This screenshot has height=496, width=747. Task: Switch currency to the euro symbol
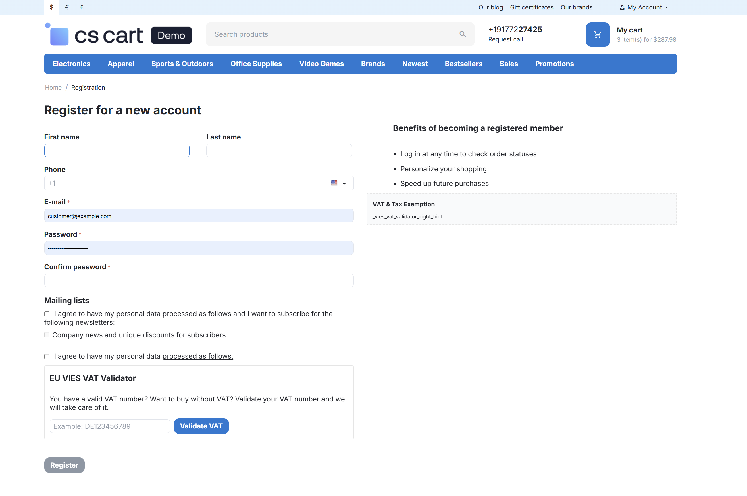tap(67, 7)
